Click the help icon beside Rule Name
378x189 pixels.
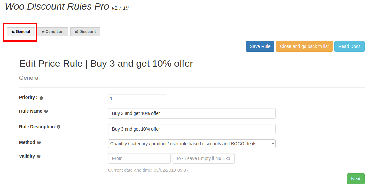point(46,111)
